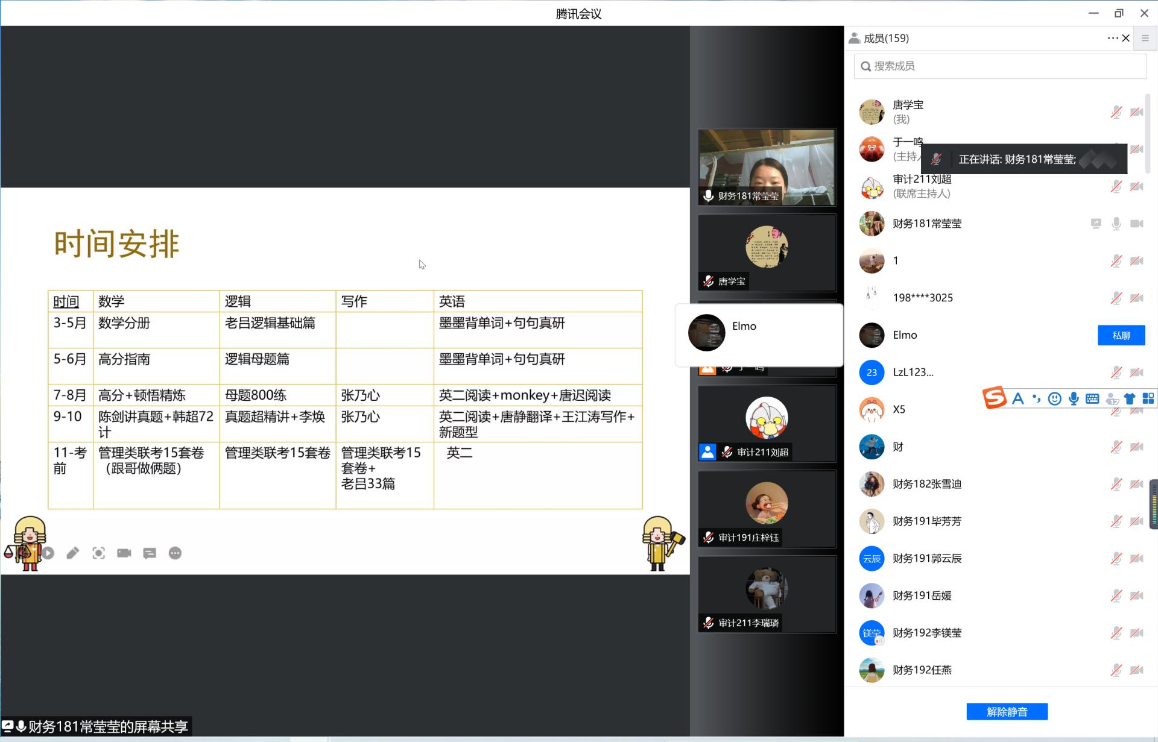The width and height of the screenshot is (1158, 742).
Task: Click the magnifier icon in member search
Action: 865,66
